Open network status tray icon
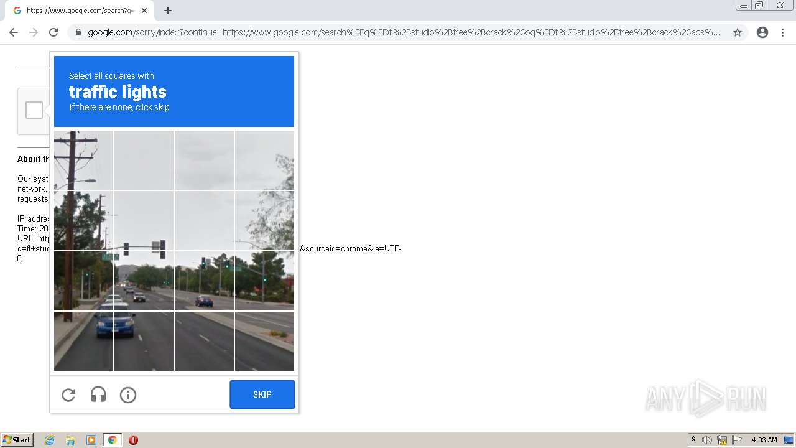This screenshot has width=796, height=448. (x=722, y=440)
